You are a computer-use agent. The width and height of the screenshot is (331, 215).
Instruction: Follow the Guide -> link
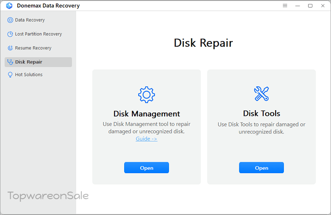tap(147, 139)
